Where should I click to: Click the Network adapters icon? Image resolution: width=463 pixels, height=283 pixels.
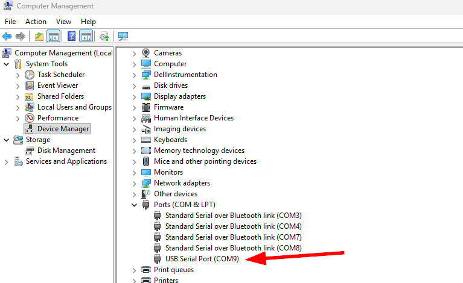[x=146, y=183]
